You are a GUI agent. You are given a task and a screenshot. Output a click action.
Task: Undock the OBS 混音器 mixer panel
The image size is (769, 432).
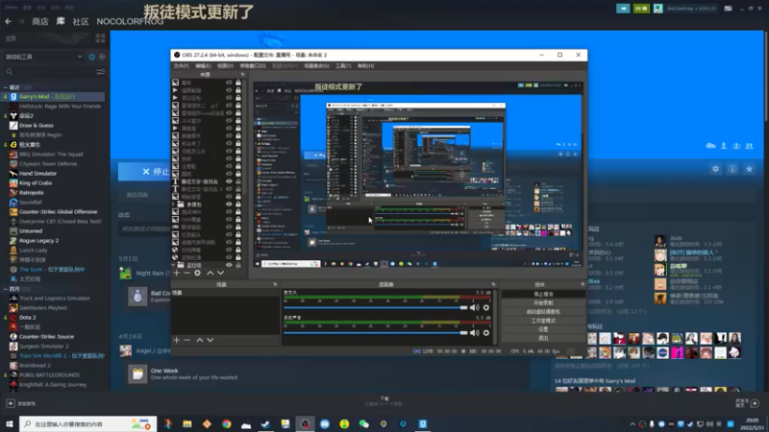coord(493,284)
